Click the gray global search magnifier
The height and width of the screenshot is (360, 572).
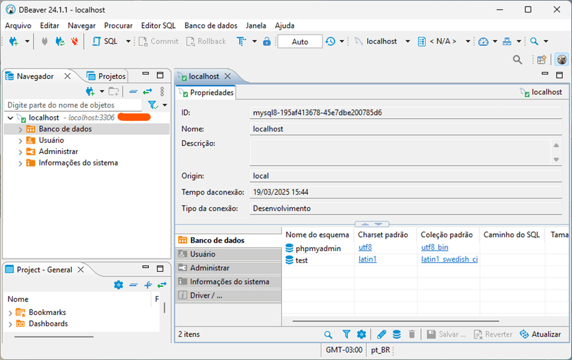point(517,60)
